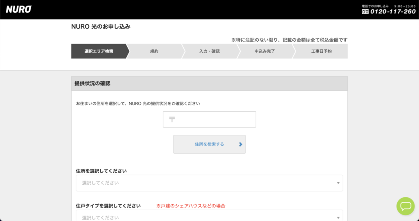
Task: Click the 住所を検索する button
Action: [x=209, y=144]
